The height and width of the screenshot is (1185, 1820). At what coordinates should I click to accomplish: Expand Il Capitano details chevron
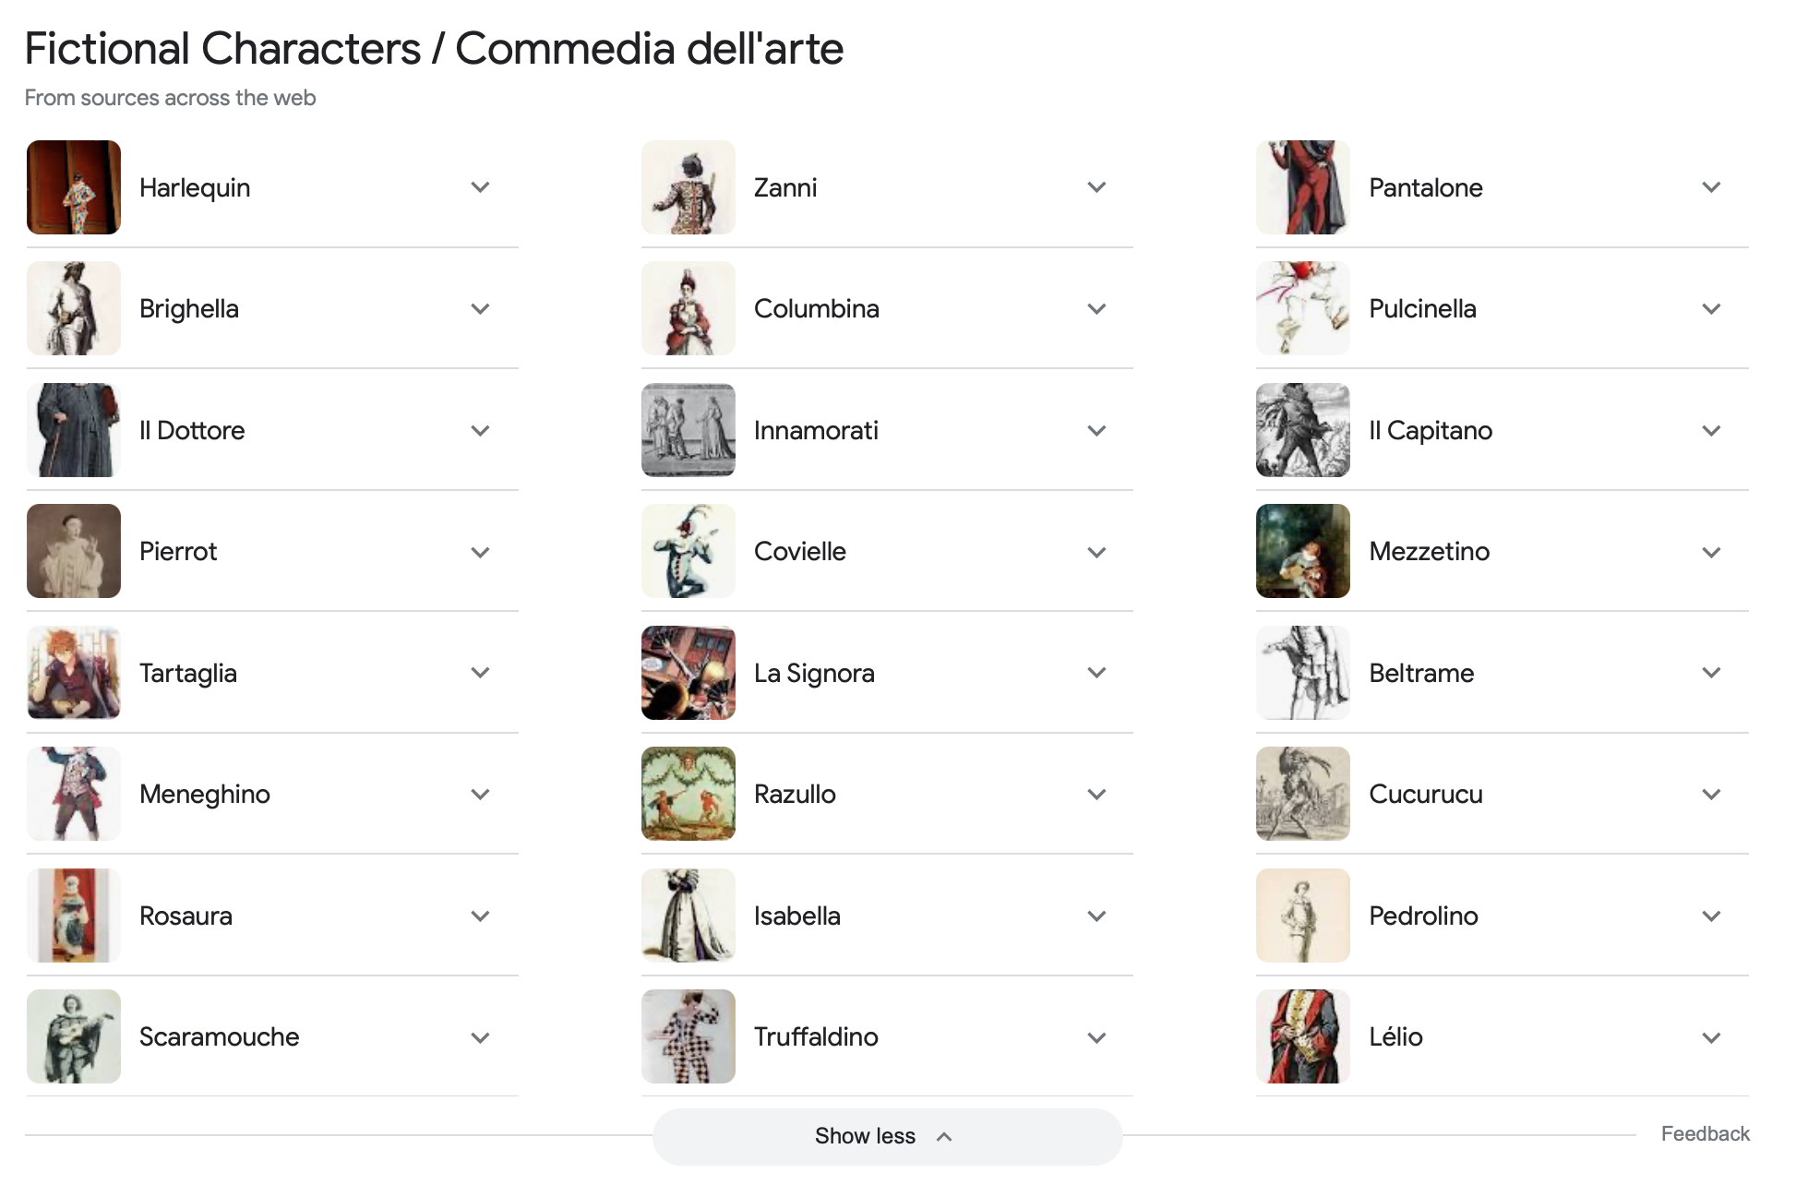tap(1711, 431)
